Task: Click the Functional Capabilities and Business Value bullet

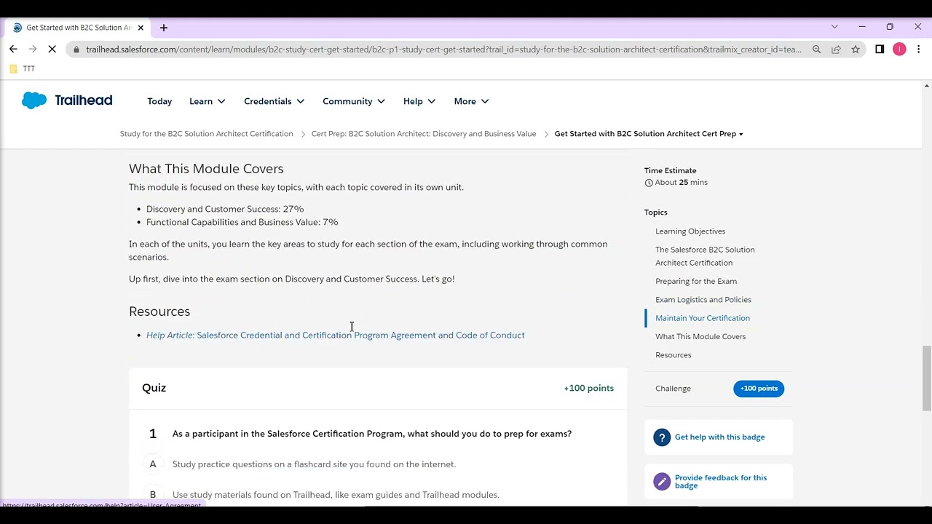Action: pyautogui.click(x=242, y=222)
